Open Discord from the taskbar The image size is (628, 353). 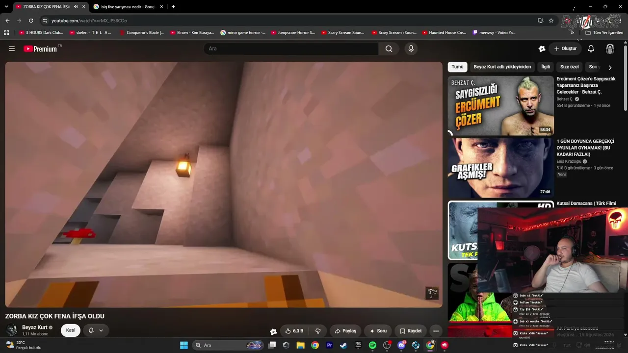click(401, 345)
